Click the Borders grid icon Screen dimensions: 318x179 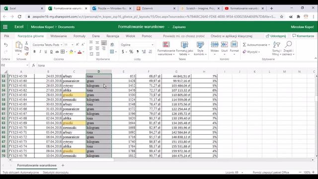click(x=63, y=52)
